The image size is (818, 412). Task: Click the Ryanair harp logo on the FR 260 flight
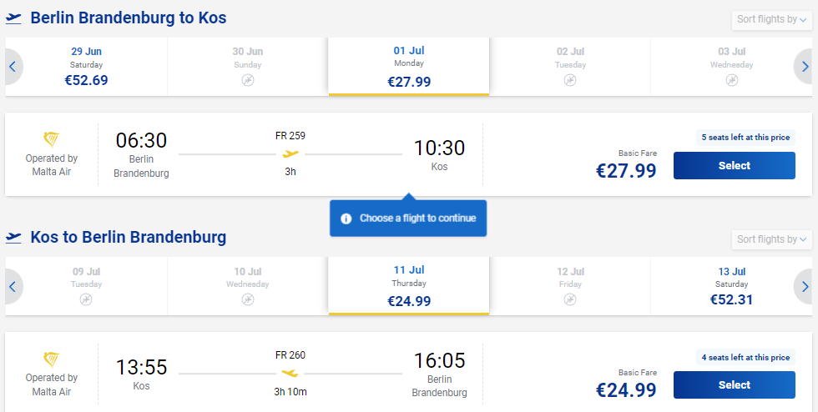click(x=51, y=359)
